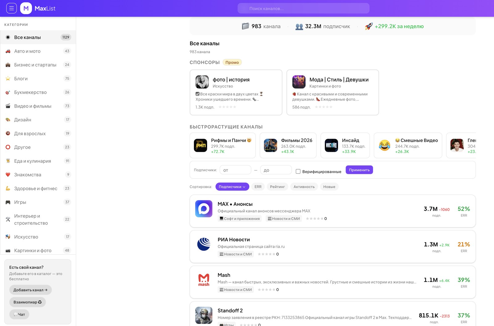Click the РИА Новости globe logo

click(204, 244)
